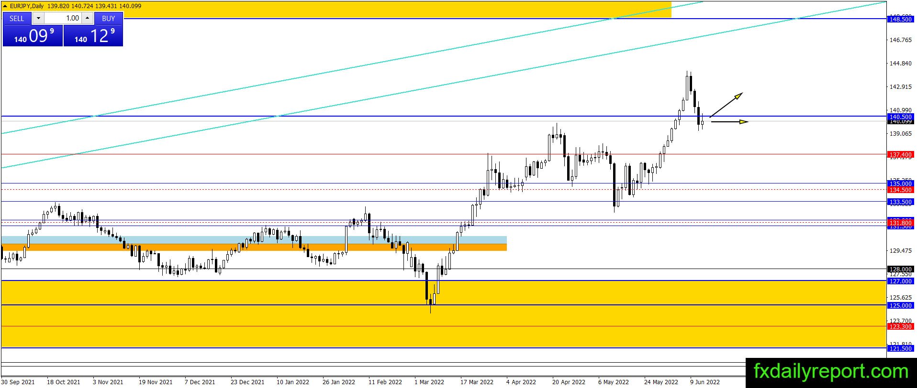Increase trade volume with the up arrow
Screen dimensions: 917x388
click(x=87, y=18)
